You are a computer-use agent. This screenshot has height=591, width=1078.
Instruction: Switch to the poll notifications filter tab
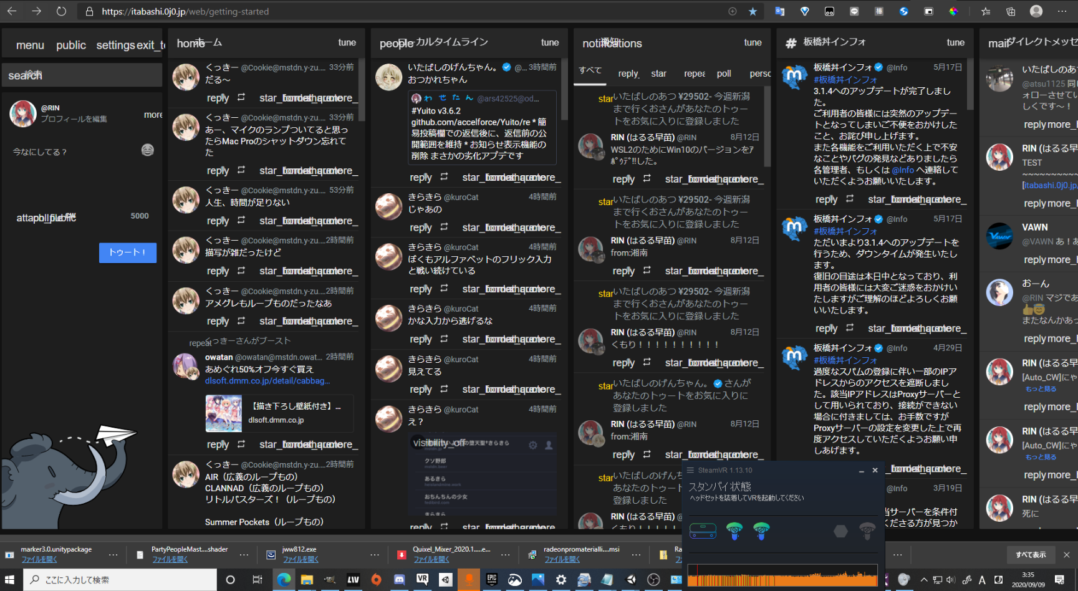(724, 74)
